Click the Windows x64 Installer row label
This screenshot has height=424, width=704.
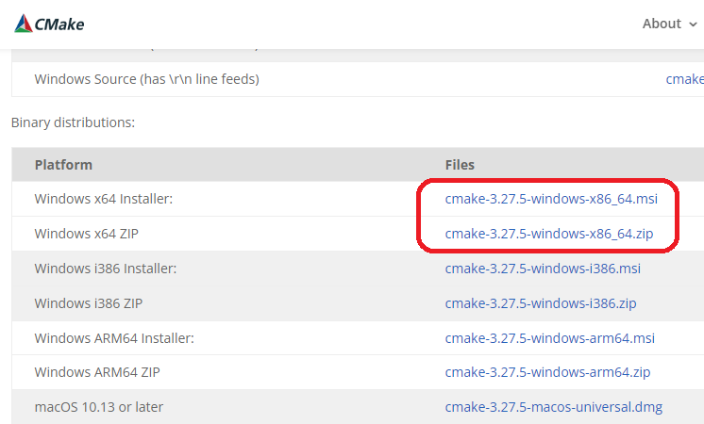[104, 199]
